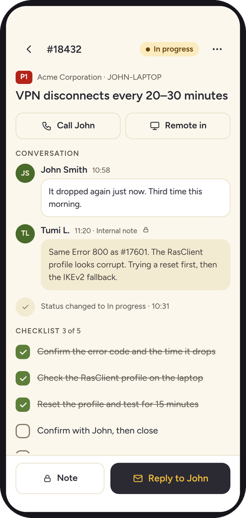Open Tumi's internal note about Error 800

(135, 265)
